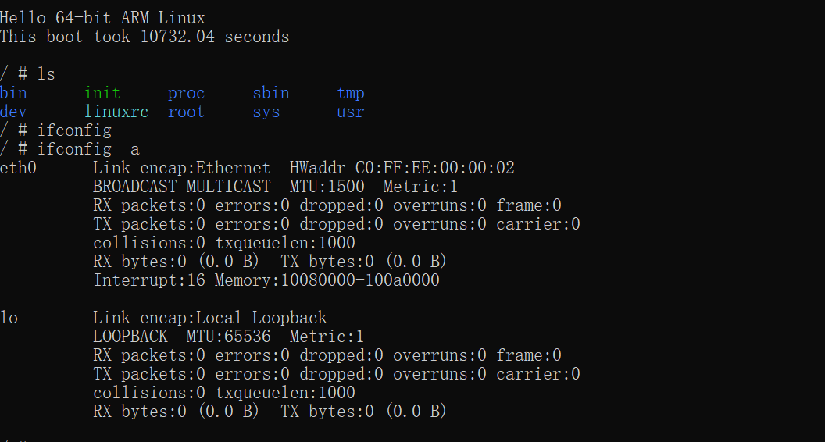Click the 'root' directory name
This screenshot has height=442, width=825.
186,112
